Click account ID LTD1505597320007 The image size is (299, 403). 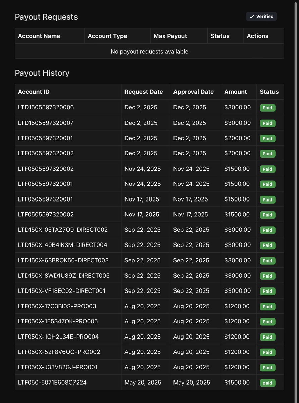[46, 123]
